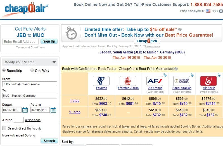223x146 pixels.
Task: Open the Depart date calendar icon
Action: click(25, 110)
